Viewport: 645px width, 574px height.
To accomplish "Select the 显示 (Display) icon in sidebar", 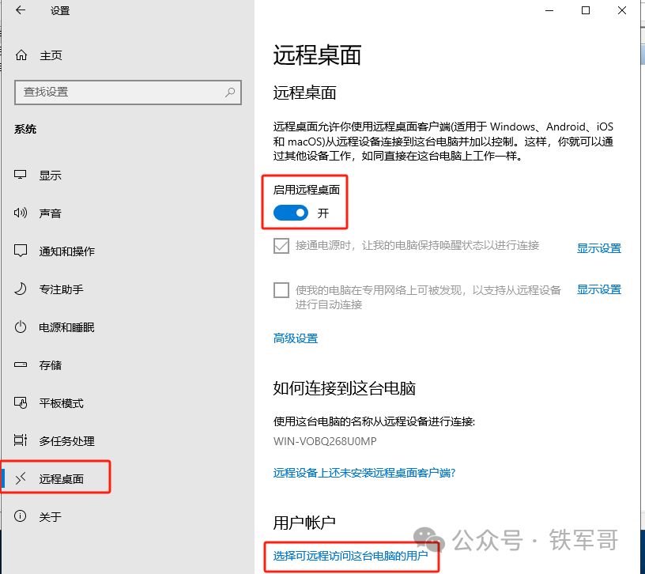I will 19,175.
